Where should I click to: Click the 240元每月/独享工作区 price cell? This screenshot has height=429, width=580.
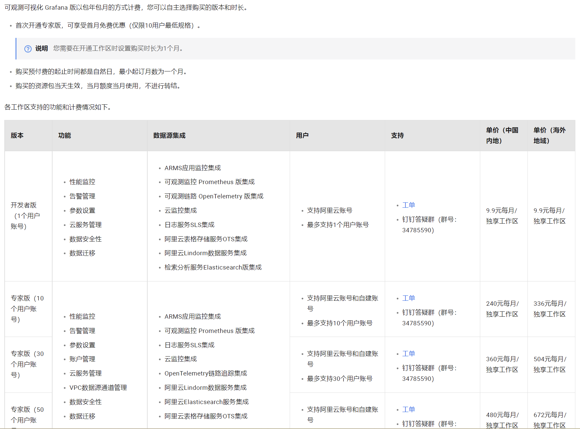coord(504,309)
